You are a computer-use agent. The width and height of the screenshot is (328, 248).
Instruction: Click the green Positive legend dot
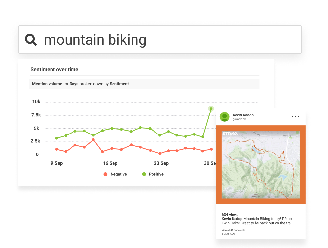tap(144, 174)
